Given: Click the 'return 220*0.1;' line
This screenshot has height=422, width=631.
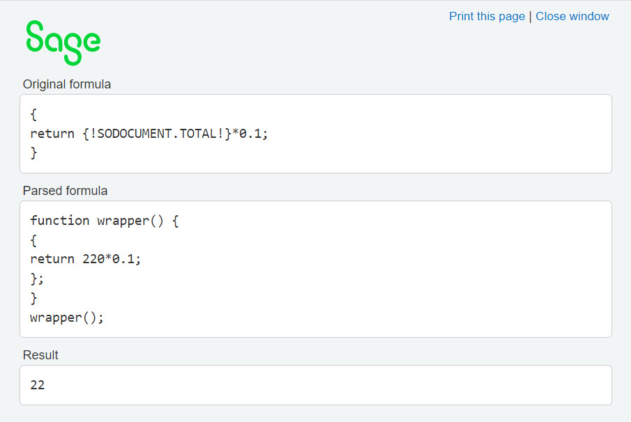Looking at the screenshot, I should pyautogui.click(x=85, y=259).
